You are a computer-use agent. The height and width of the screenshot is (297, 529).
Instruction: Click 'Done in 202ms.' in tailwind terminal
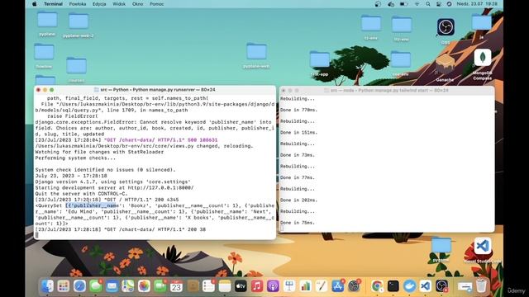coord(298,200)
